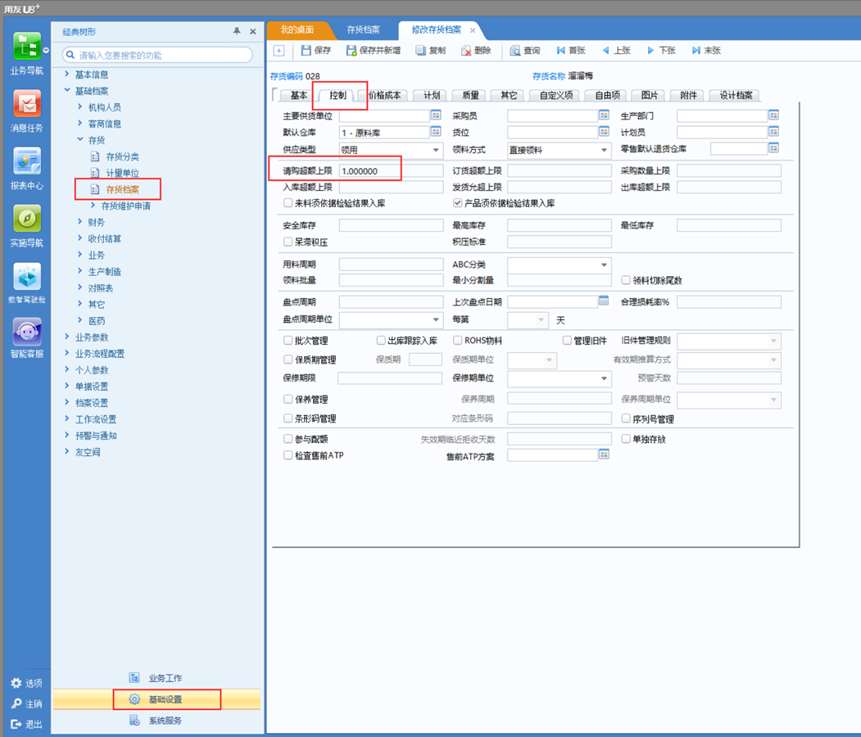The image size is (861, 737).
Task: Click the plus square toolbar icon
Action: [x=279, y=51]
